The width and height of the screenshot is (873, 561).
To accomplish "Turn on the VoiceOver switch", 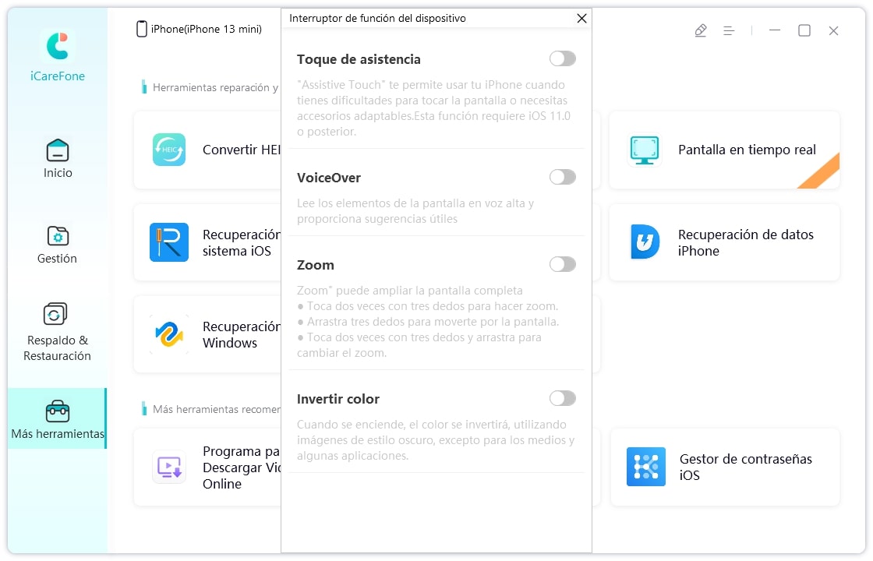I will [562, 177].
